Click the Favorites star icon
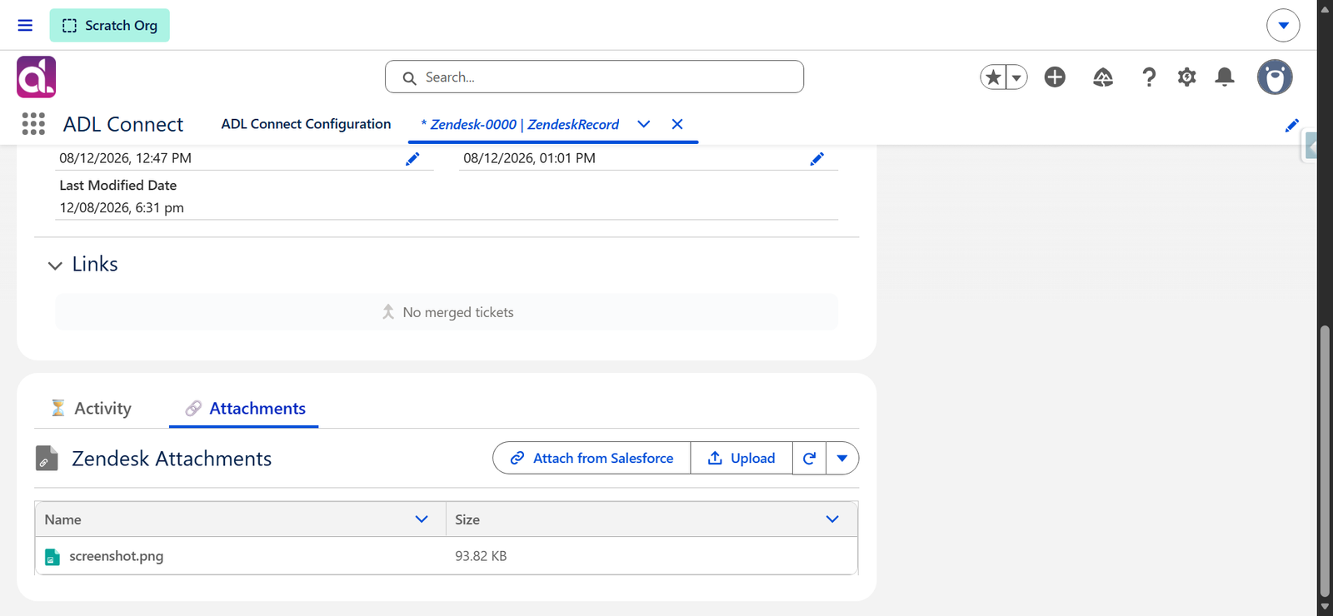1333x616 pixels. (993, 77)
